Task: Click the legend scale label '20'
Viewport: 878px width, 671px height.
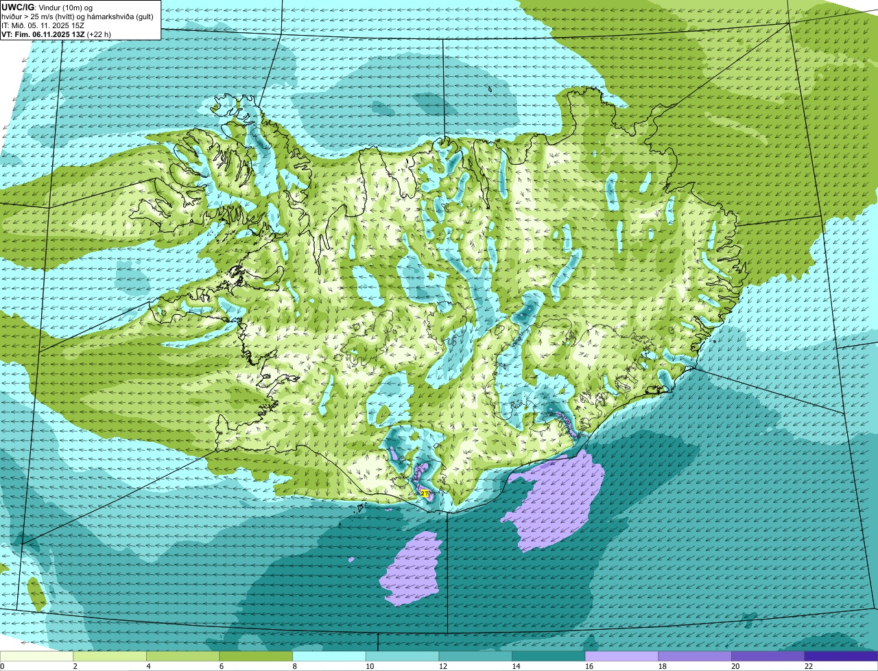Action: 735,666
